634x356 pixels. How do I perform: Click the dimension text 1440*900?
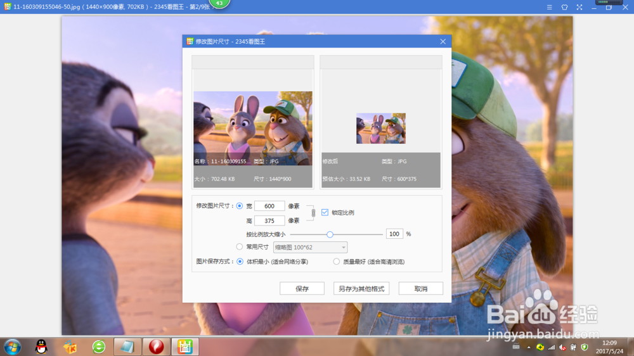coord(280,179)
